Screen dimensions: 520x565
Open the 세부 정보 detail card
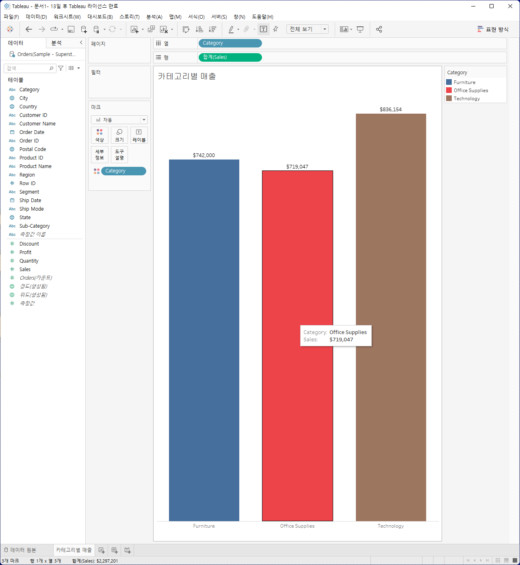click(x=100, y=155)
